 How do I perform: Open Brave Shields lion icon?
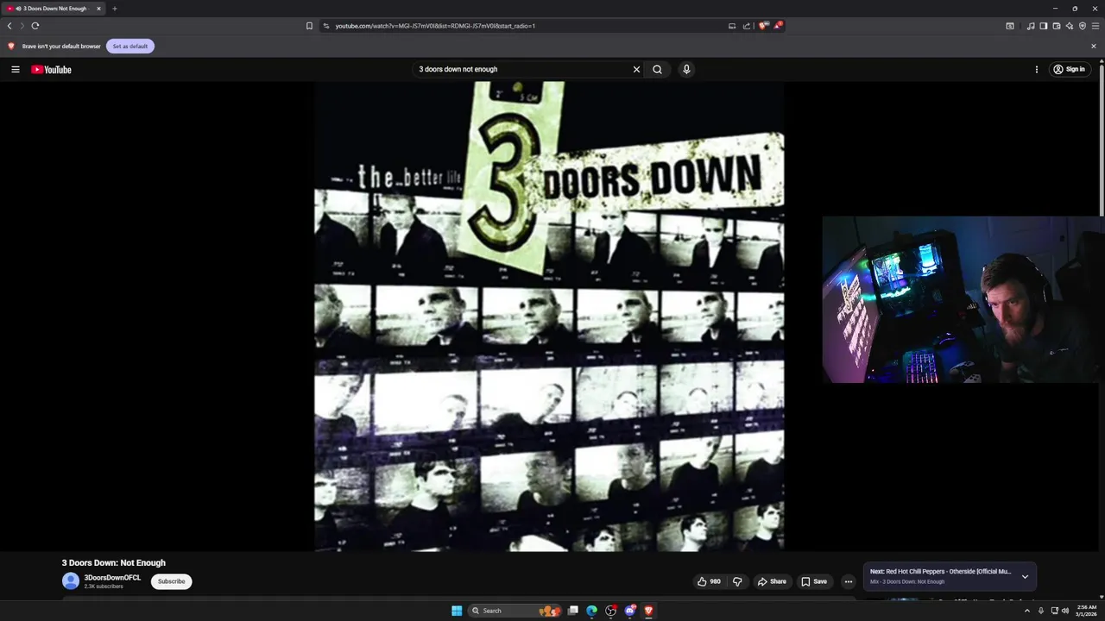click(x=763, y=26)
